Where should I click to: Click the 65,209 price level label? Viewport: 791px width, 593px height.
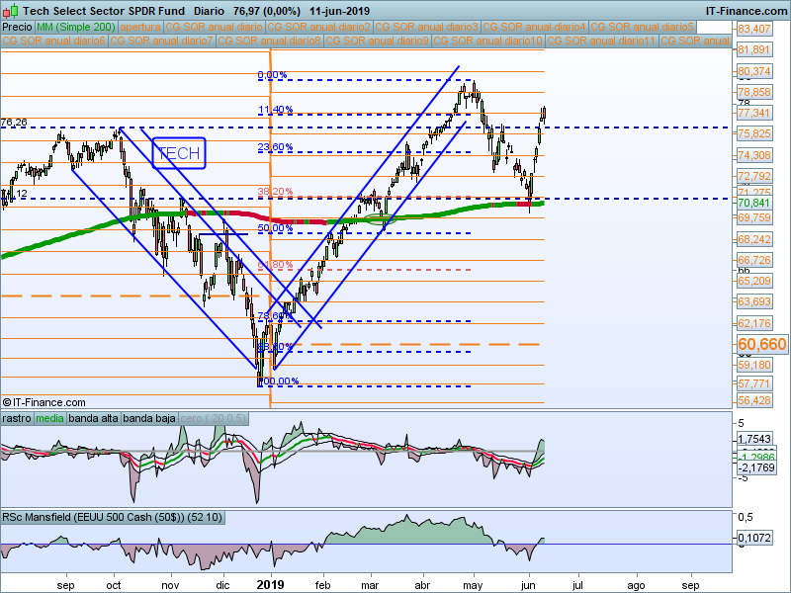[x=754, y=281]
